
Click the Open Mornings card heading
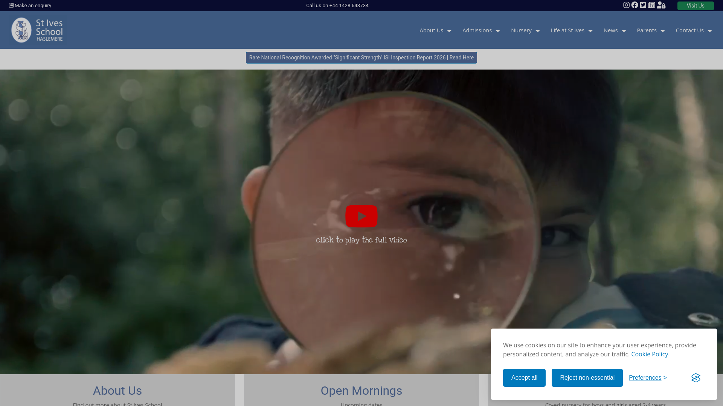[x=361, y=391]
